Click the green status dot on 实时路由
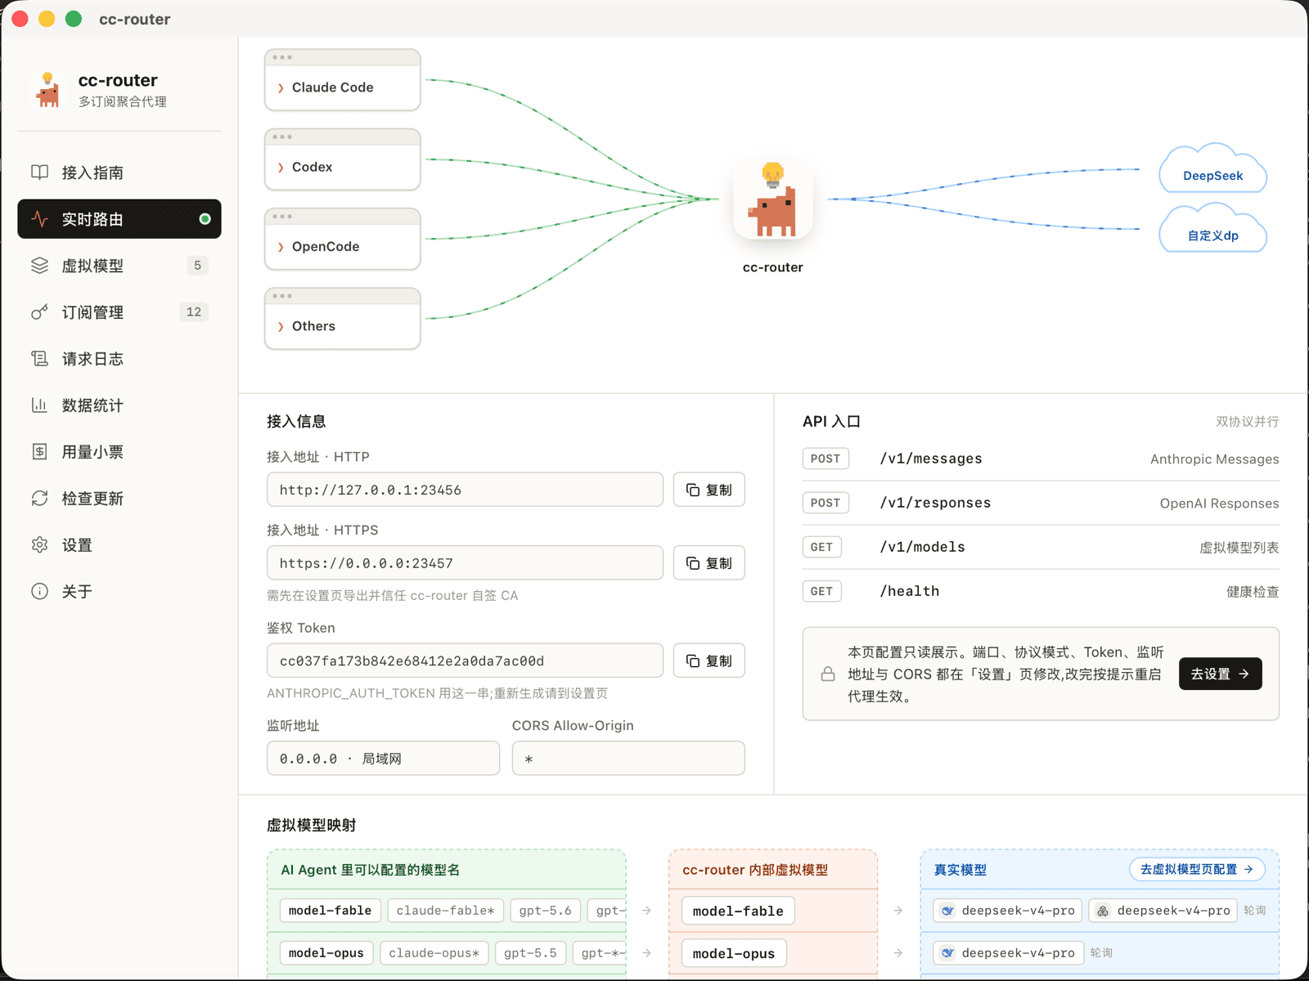This screenshot has height=981, width=1309. (x=205, y=219)
